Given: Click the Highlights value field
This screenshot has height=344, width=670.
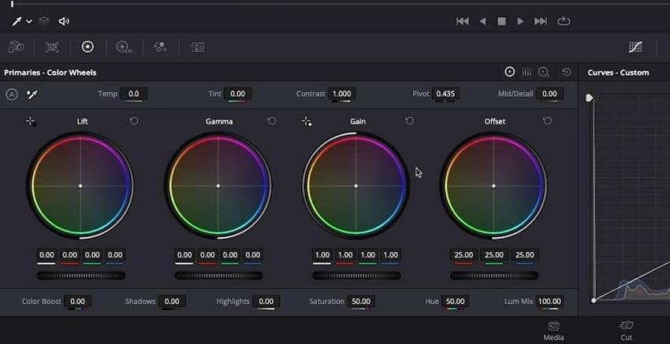Looking at the screenshot, I should [266, 301].
